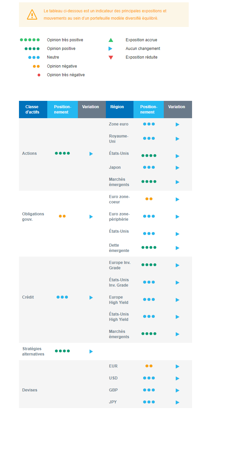Click the 'Classe d'actifs' column header

[32, 110]
